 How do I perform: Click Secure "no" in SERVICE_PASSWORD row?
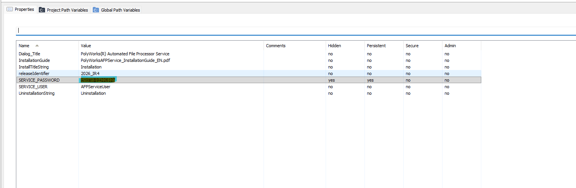point(408,80)
